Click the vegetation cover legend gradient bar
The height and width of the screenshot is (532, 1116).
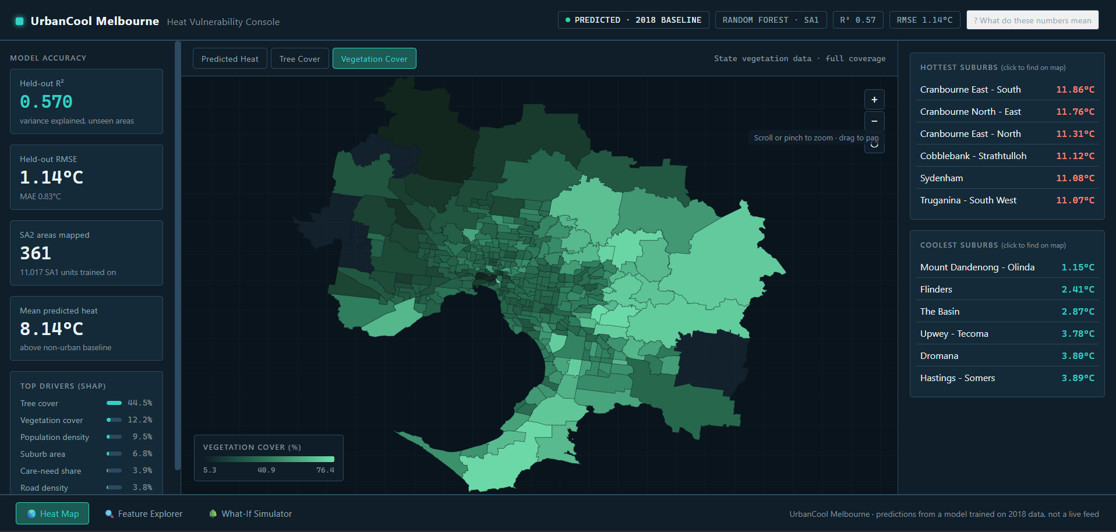269,459
